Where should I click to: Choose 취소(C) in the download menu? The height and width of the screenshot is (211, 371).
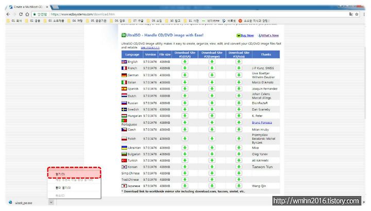tap(74, 196)
